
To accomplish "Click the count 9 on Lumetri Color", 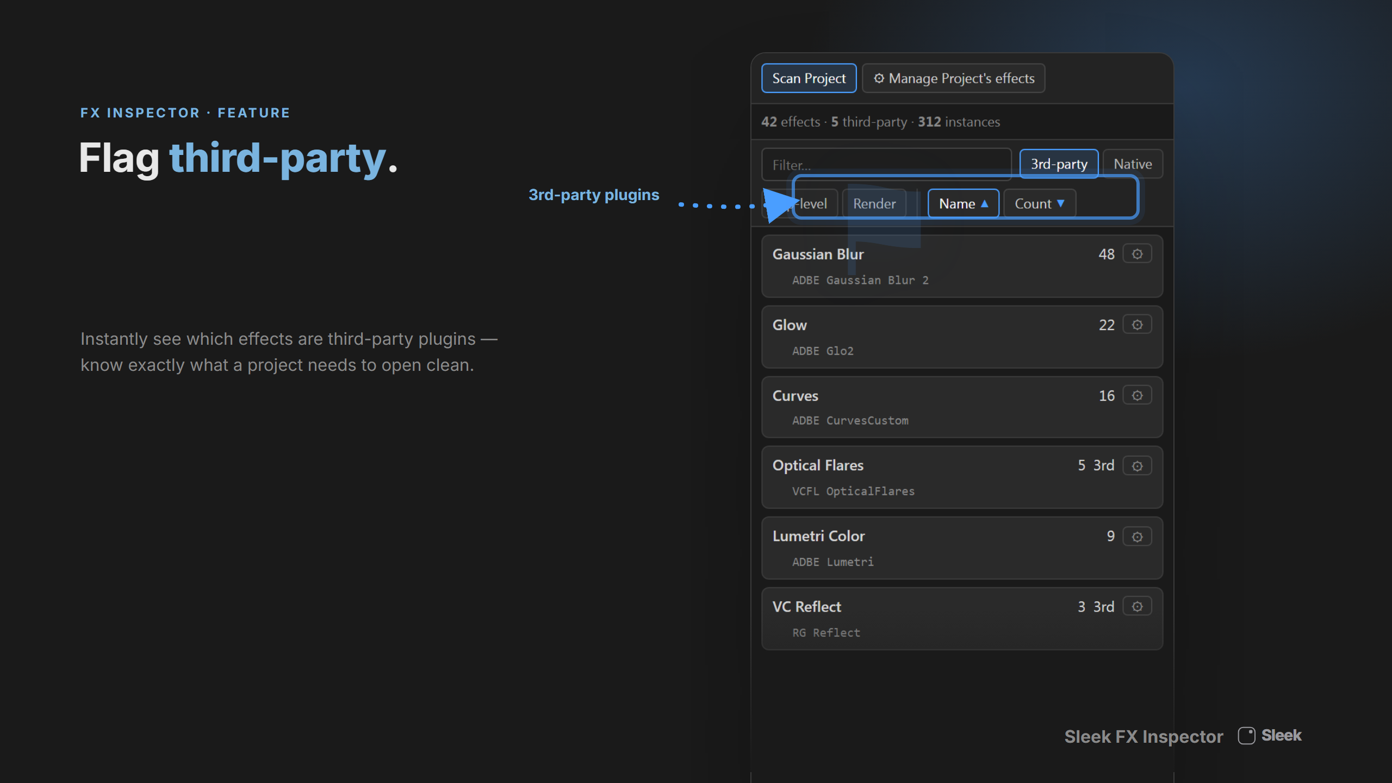I will coord(1110,536).
